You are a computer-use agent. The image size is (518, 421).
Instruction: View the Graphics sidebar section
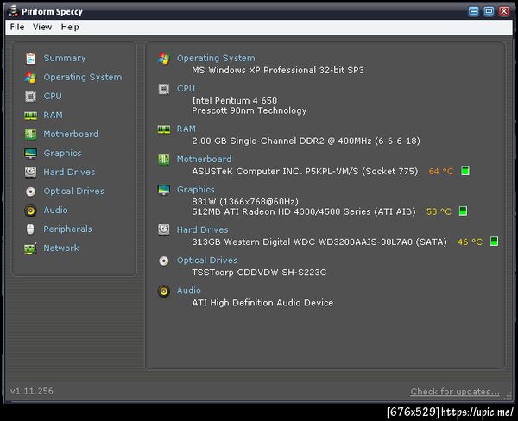[x=62, y=154]
